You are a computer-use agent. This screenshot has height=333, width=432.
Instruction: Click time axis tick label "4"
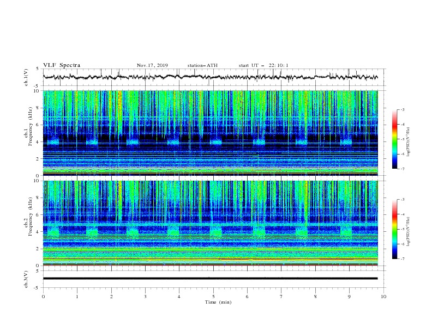click(x=179, y=297)
